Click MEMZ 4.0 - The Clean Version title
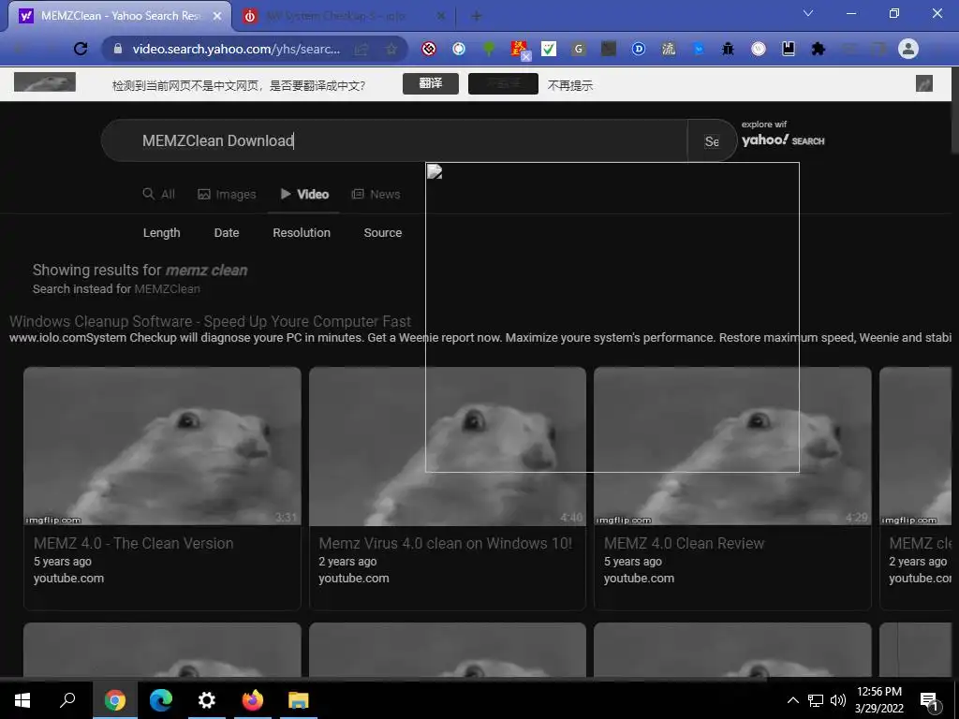959x719 pixels. click(x=133, y=543)
